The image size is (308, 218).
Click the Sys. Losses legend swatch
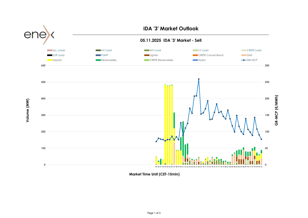point(50,50)
